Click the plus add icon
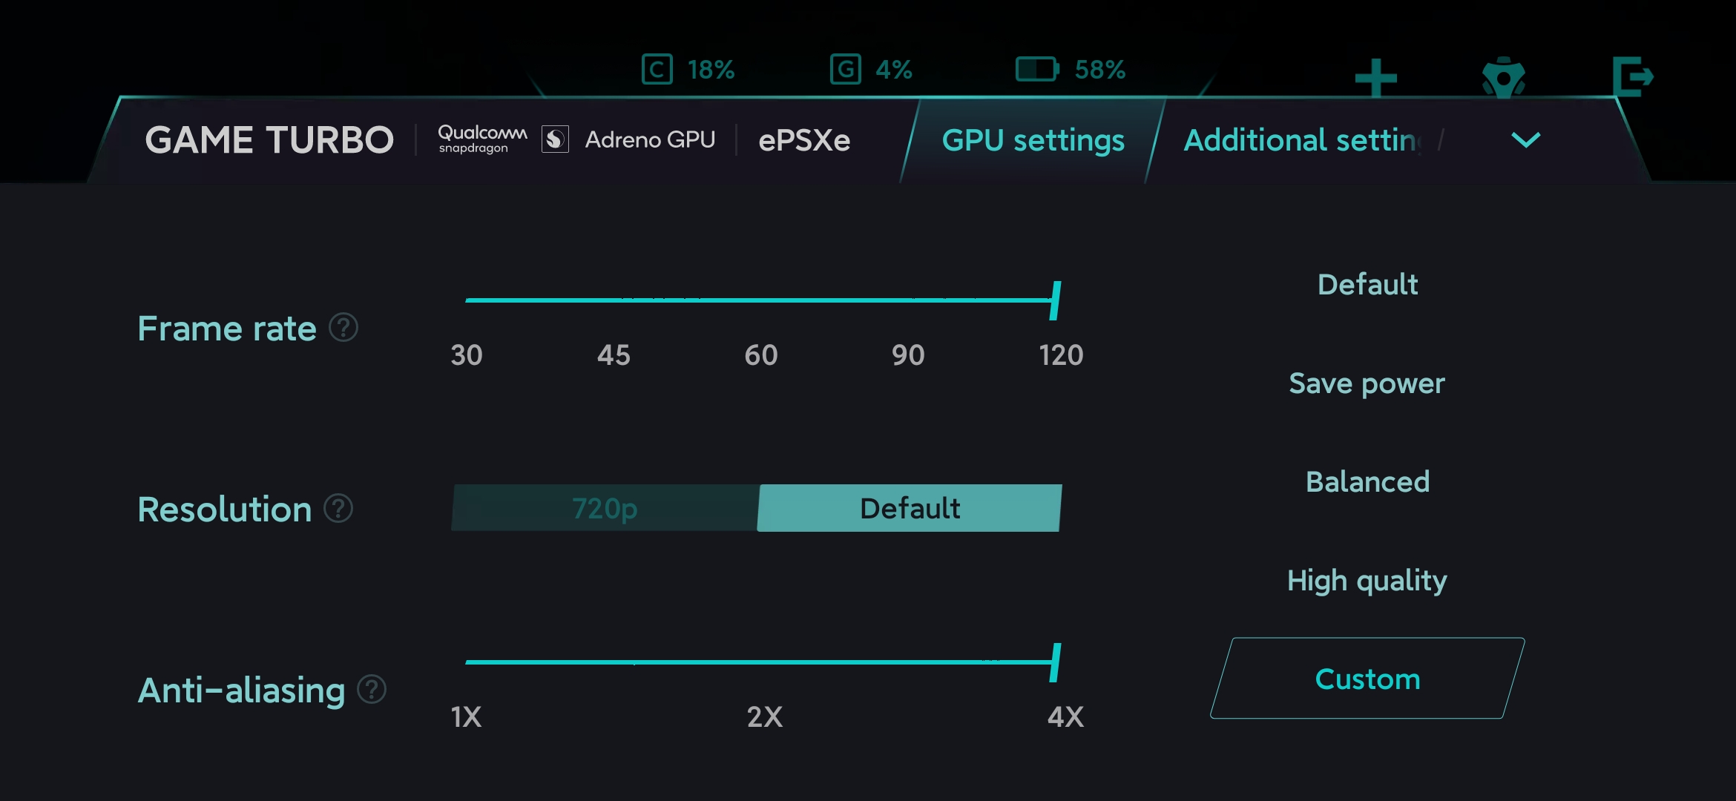1736x801 pixels. click(1375, 78)
